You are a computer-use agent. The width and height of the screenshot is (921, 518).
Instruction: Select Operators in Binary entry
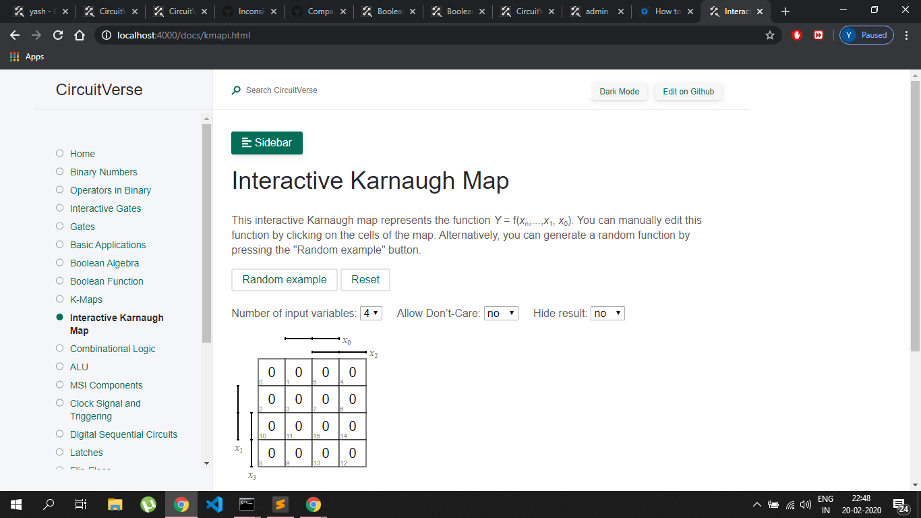(111, 190)
